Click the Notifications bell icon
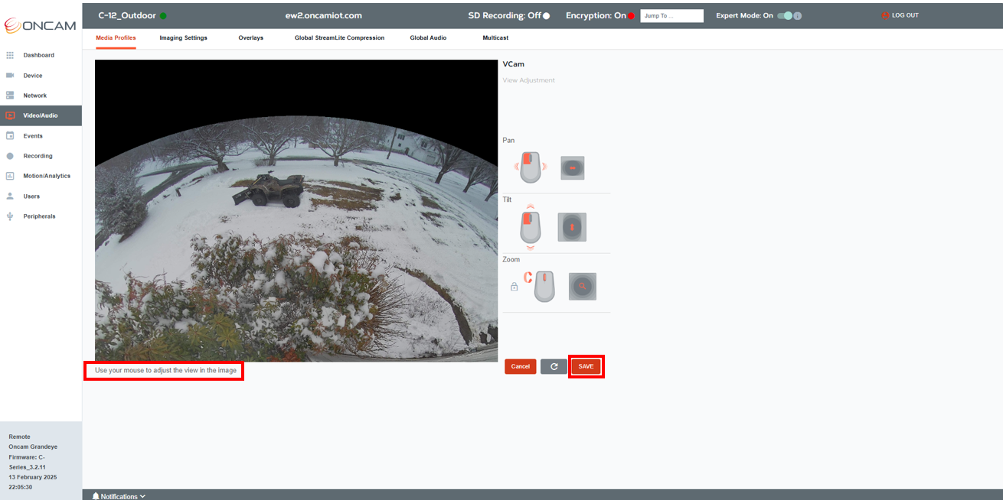This screenshot has height=500, width=1003. point(96,496)
